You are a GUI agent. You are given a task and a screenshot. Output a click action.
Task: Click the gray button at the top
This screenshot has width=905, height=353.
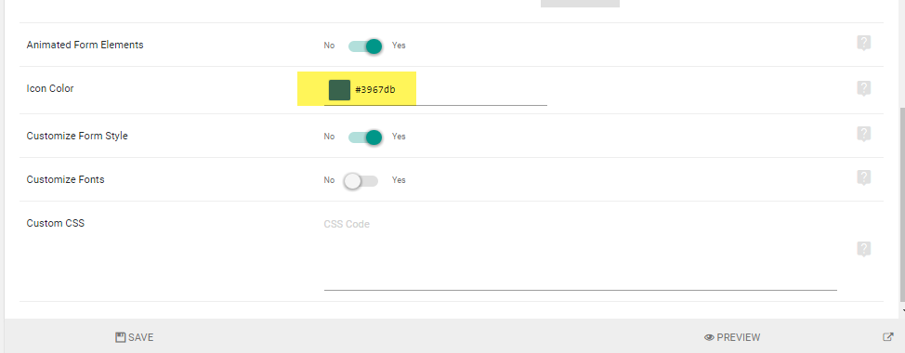(x=580, y=4)
